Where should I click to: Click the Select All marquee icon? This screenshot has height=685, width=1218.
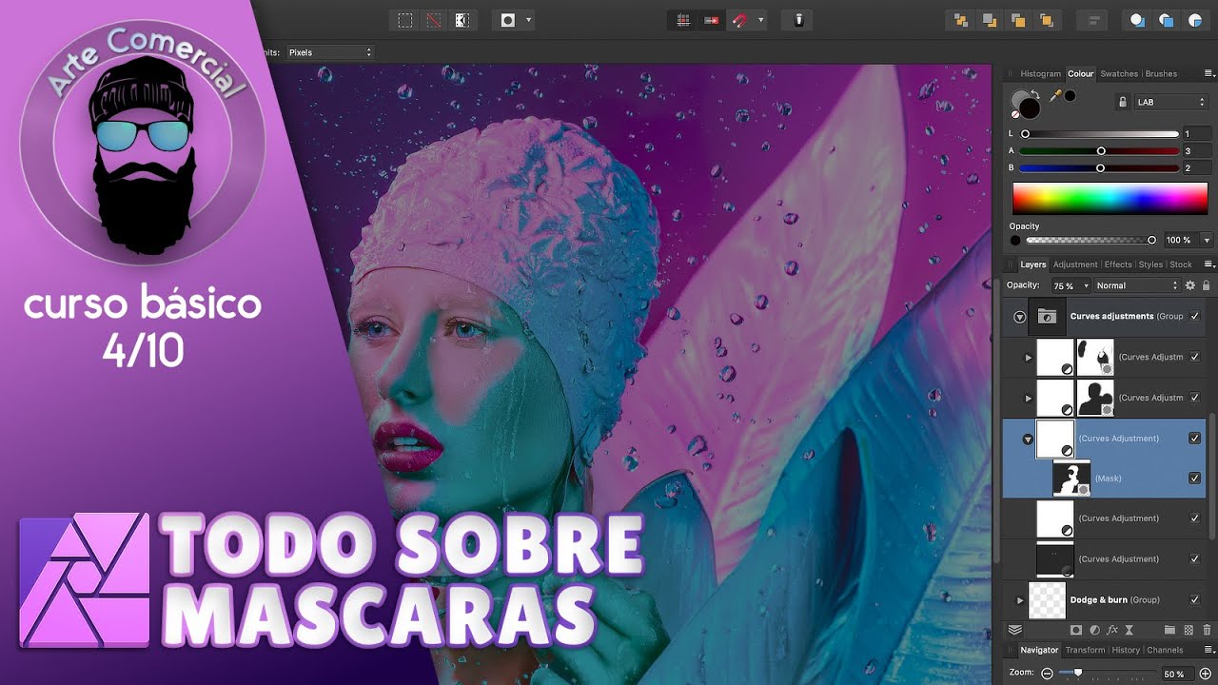(x=405, y=20)
